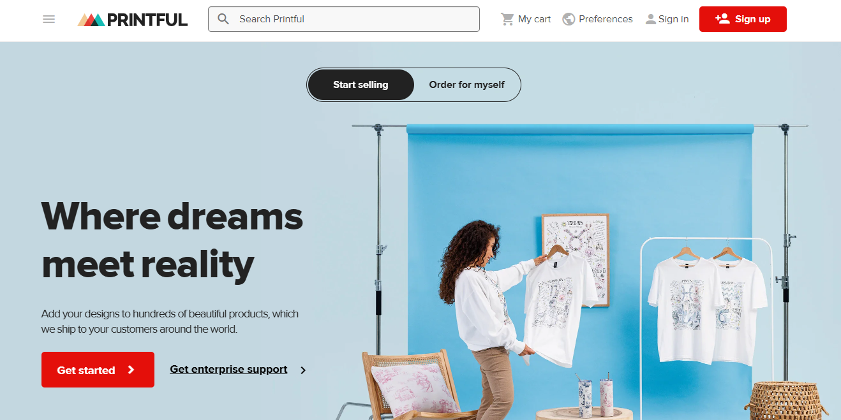Click the person Sign in icon
Image resolution: width=841 pixels, height=420 pixels.
(x=650, y=19)
